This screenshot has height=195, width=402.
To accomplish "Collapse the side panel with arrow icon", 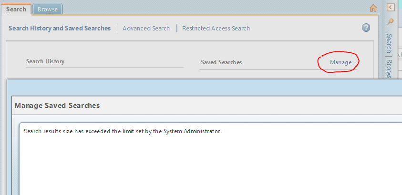I will 391,7.
